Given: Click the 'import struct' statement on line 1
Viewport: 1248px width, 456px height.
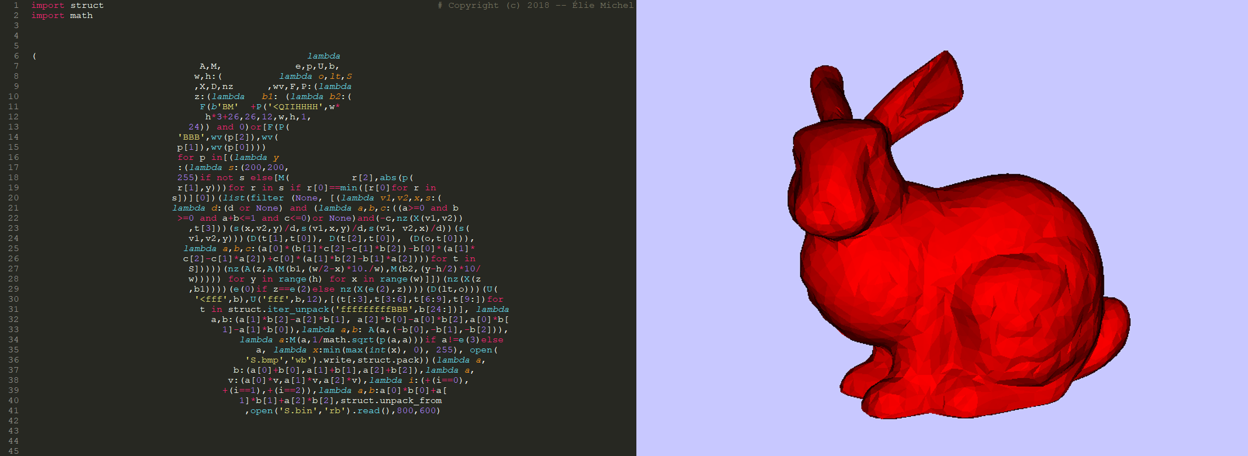Looking at the screenshot, I should coord(68,6).
